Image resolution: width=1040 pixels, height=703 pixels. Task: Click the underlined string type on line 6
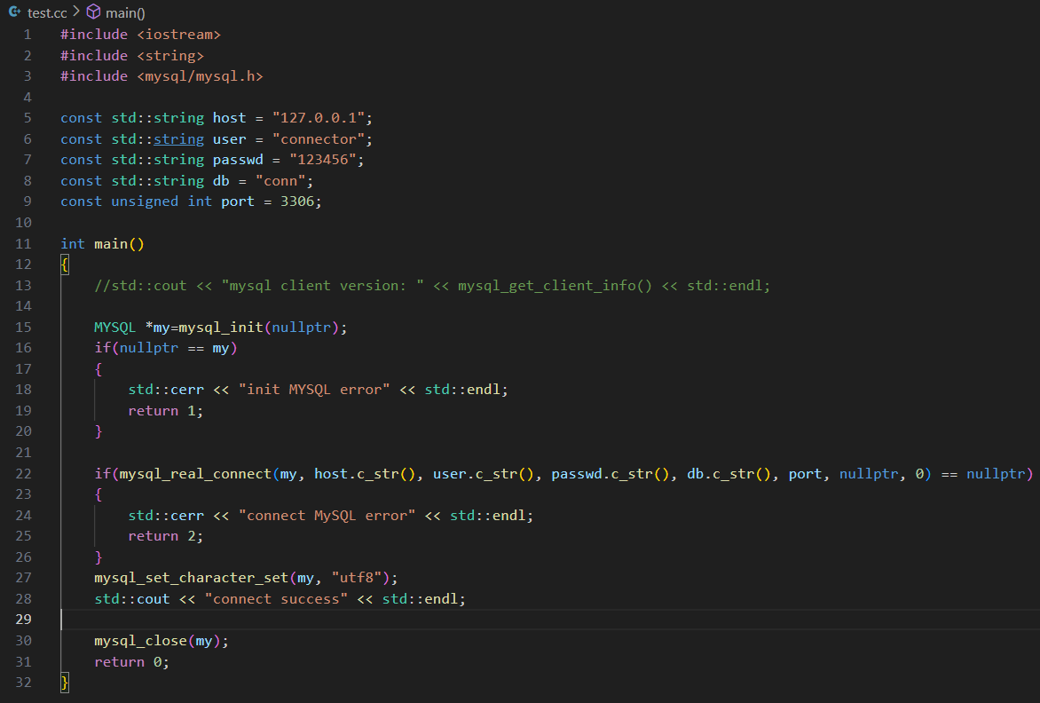pyautogui.click(x=178, y=139)
